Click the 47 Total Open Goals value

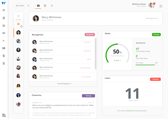137,49
